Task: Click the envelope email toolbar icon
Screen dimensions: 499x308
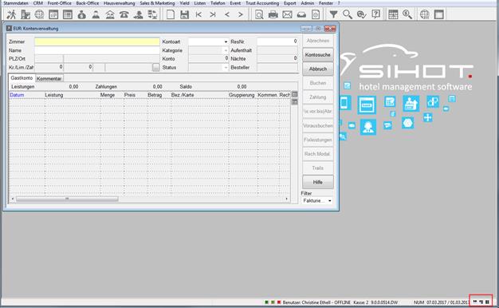Action: click(x=287, y=14)
